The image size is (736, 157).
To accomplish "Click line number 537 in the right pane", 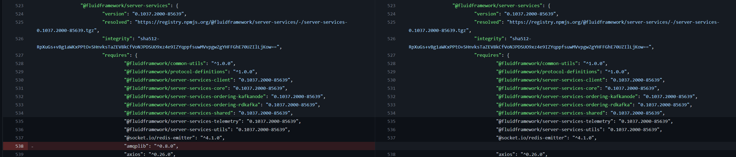I will click(391, 138).
